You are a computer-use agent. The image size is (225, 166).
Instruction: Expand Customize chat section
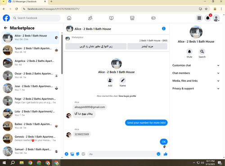tap(196, 66)
